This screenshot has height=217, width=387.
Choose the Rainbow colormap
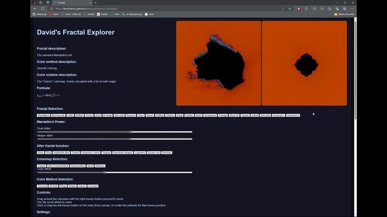point(100,166)
